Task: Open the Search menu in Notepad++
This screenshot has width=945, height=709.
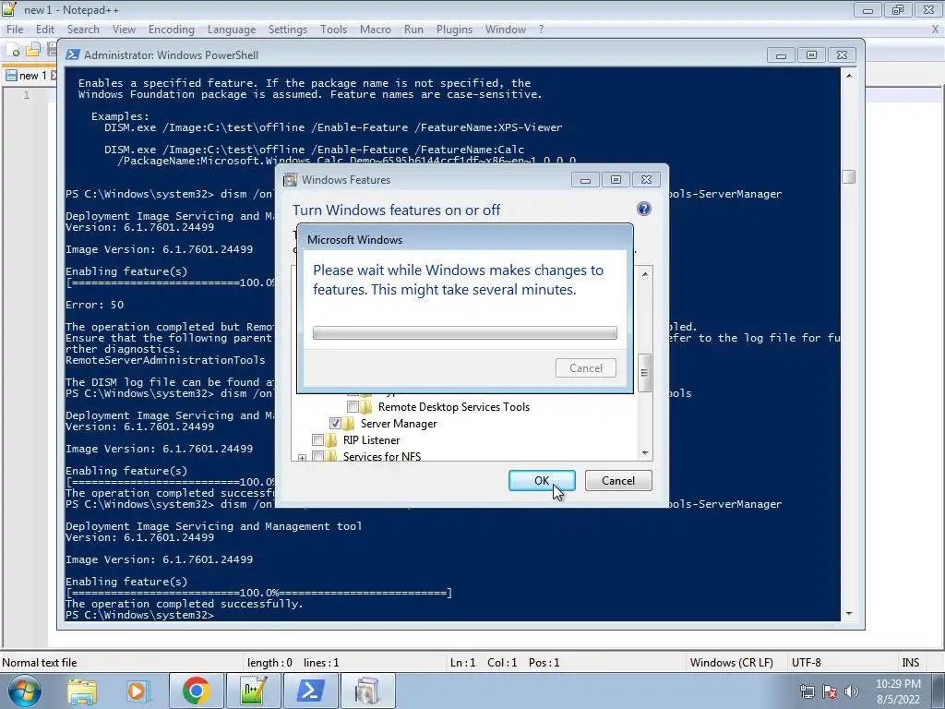Action: tap(83, 30)
